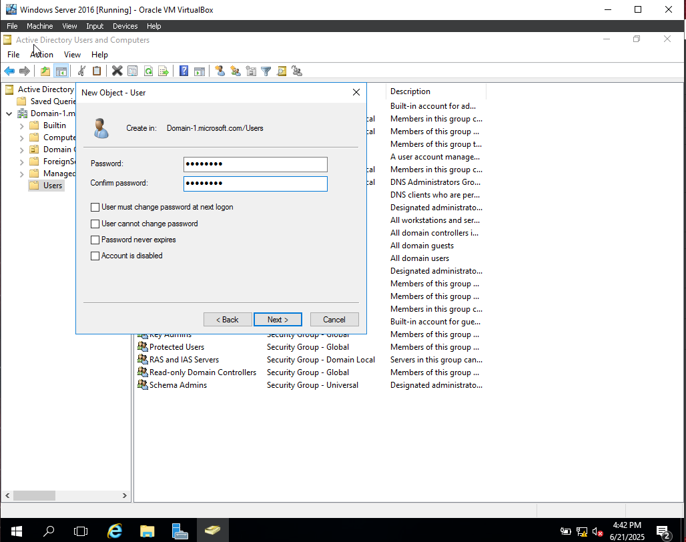This screenshot has width=686, height=542.
Task: Open Task View from the taskbar
Action: pyautogui.click(x=81, y=531)
